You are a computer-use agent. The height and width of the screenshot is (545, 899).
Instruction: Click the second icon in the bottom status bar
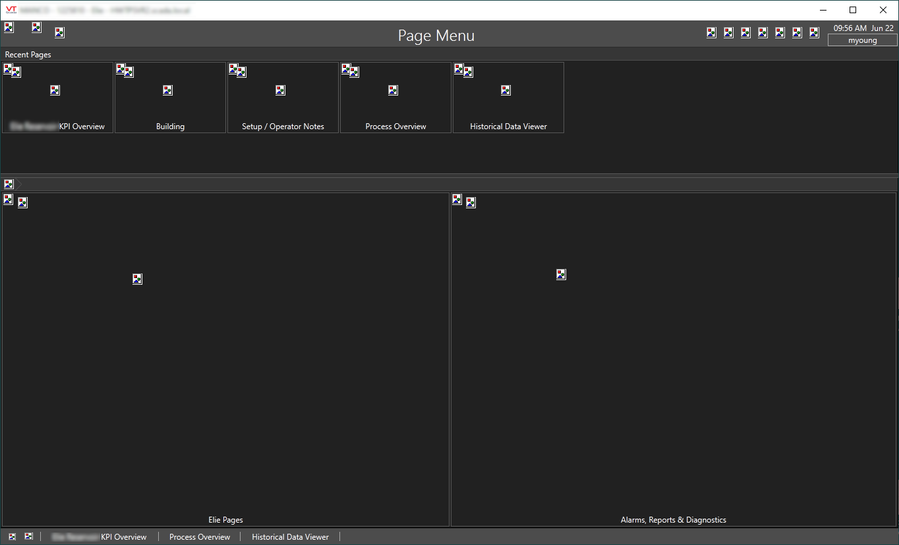tap(28, 536)
